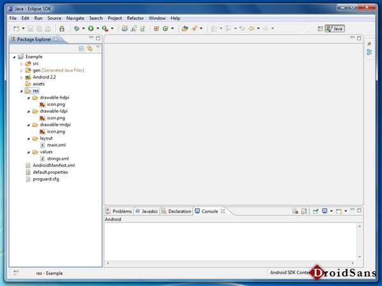
Task: Open the Refactor menu
Action: [135, 18]
